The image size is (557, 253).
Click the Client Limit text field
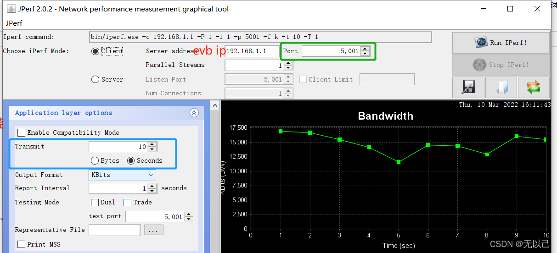387,79
